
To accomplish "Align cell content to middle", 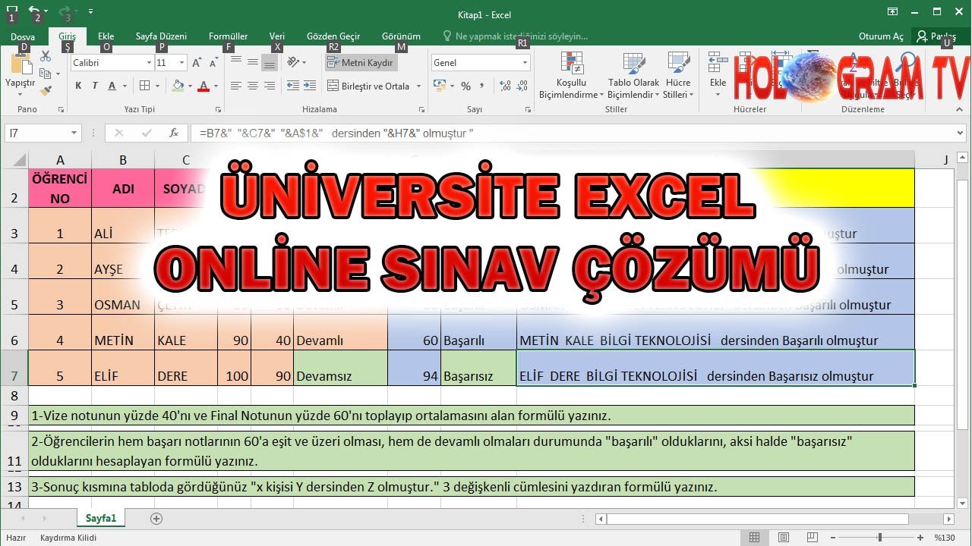I will 253,63.
